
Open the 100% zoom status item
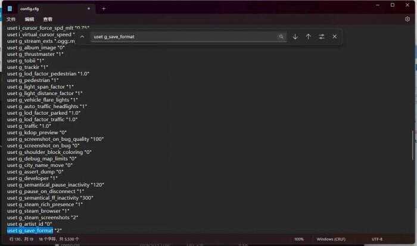tap(298, 239)
